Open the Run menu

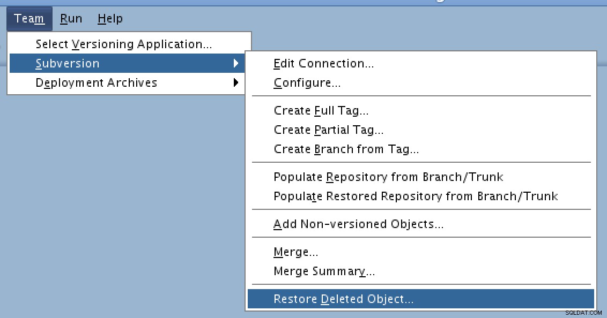(71, 19)
